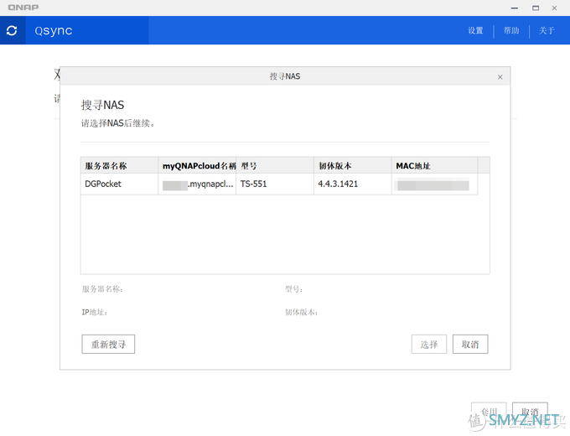The width and height of the screenshot is (570, 436).
Task: Open 帮助 help menu
Action: pyautogui.click(x=511, y=30)
